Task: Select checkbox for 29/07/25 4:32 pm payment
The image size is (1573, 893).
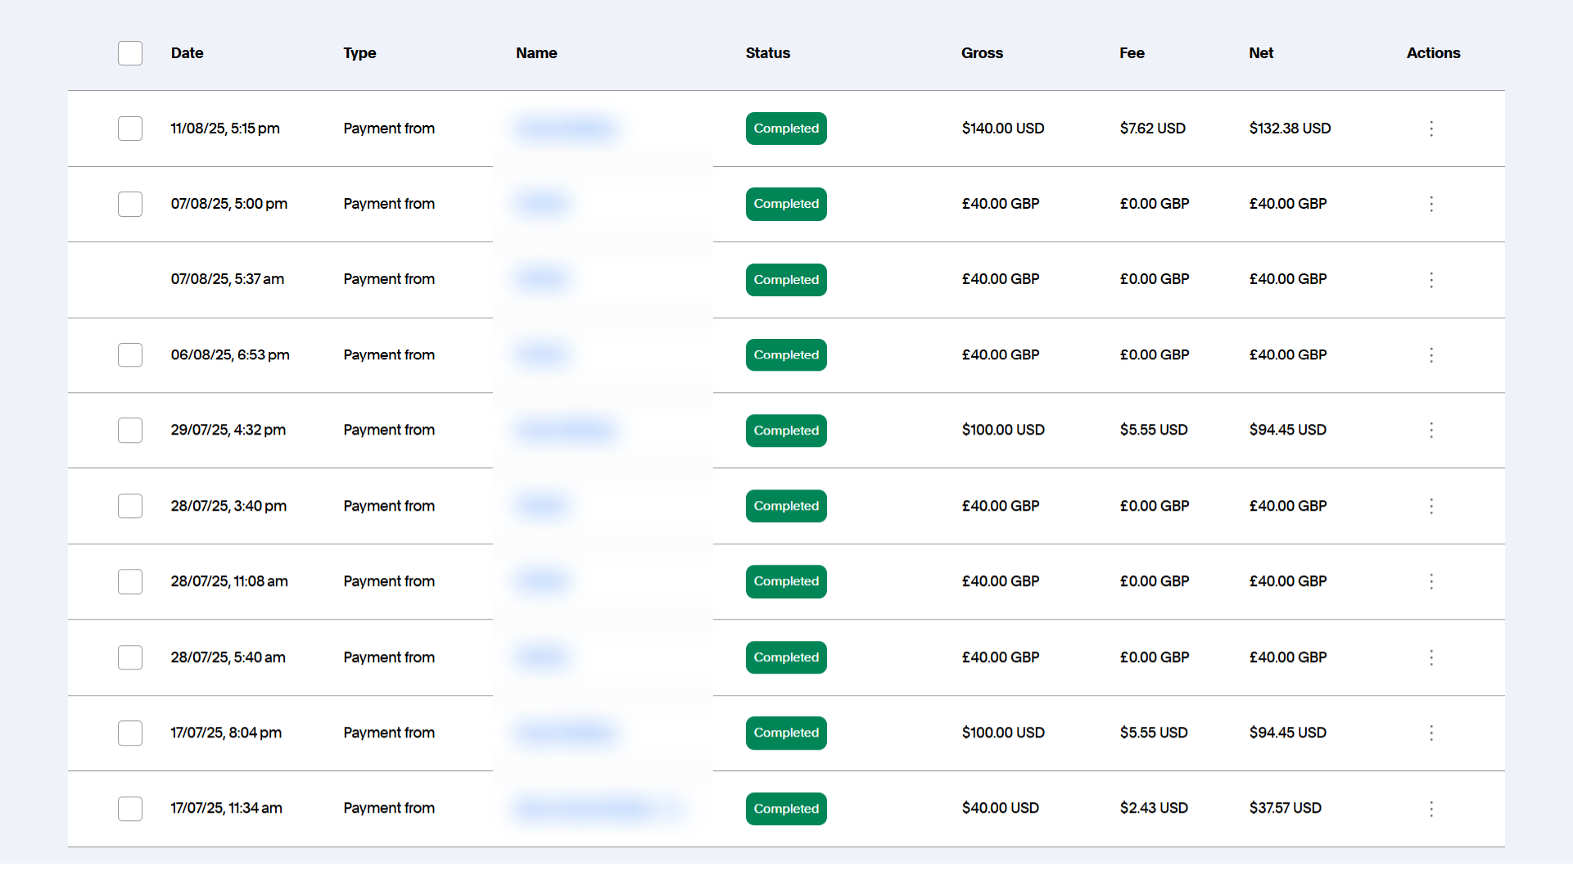Action: click(x=130, y=431)
